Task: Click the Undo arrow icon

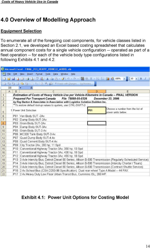Action: coord(68,78)
